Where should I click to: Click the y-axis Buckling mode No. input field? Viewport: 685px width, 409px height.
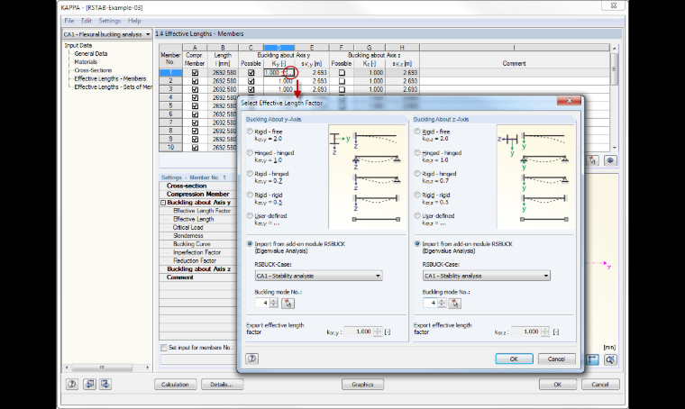(x=262, y=303)
